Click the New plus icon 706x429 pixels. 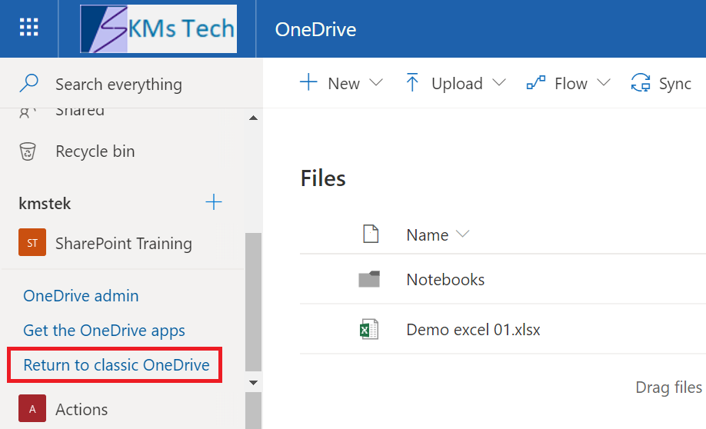point(308,82)
